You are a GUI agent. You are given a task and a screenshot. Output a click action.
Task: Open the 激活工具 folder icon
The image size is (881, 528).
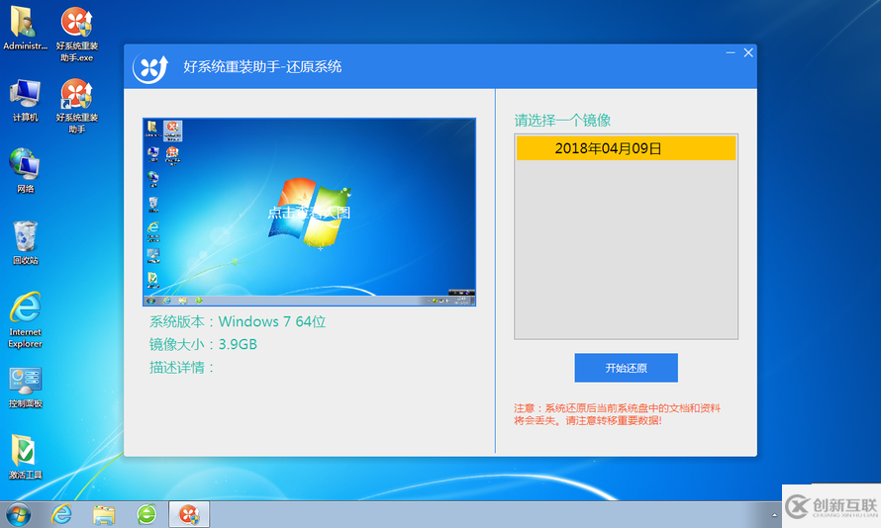[25, 457]
